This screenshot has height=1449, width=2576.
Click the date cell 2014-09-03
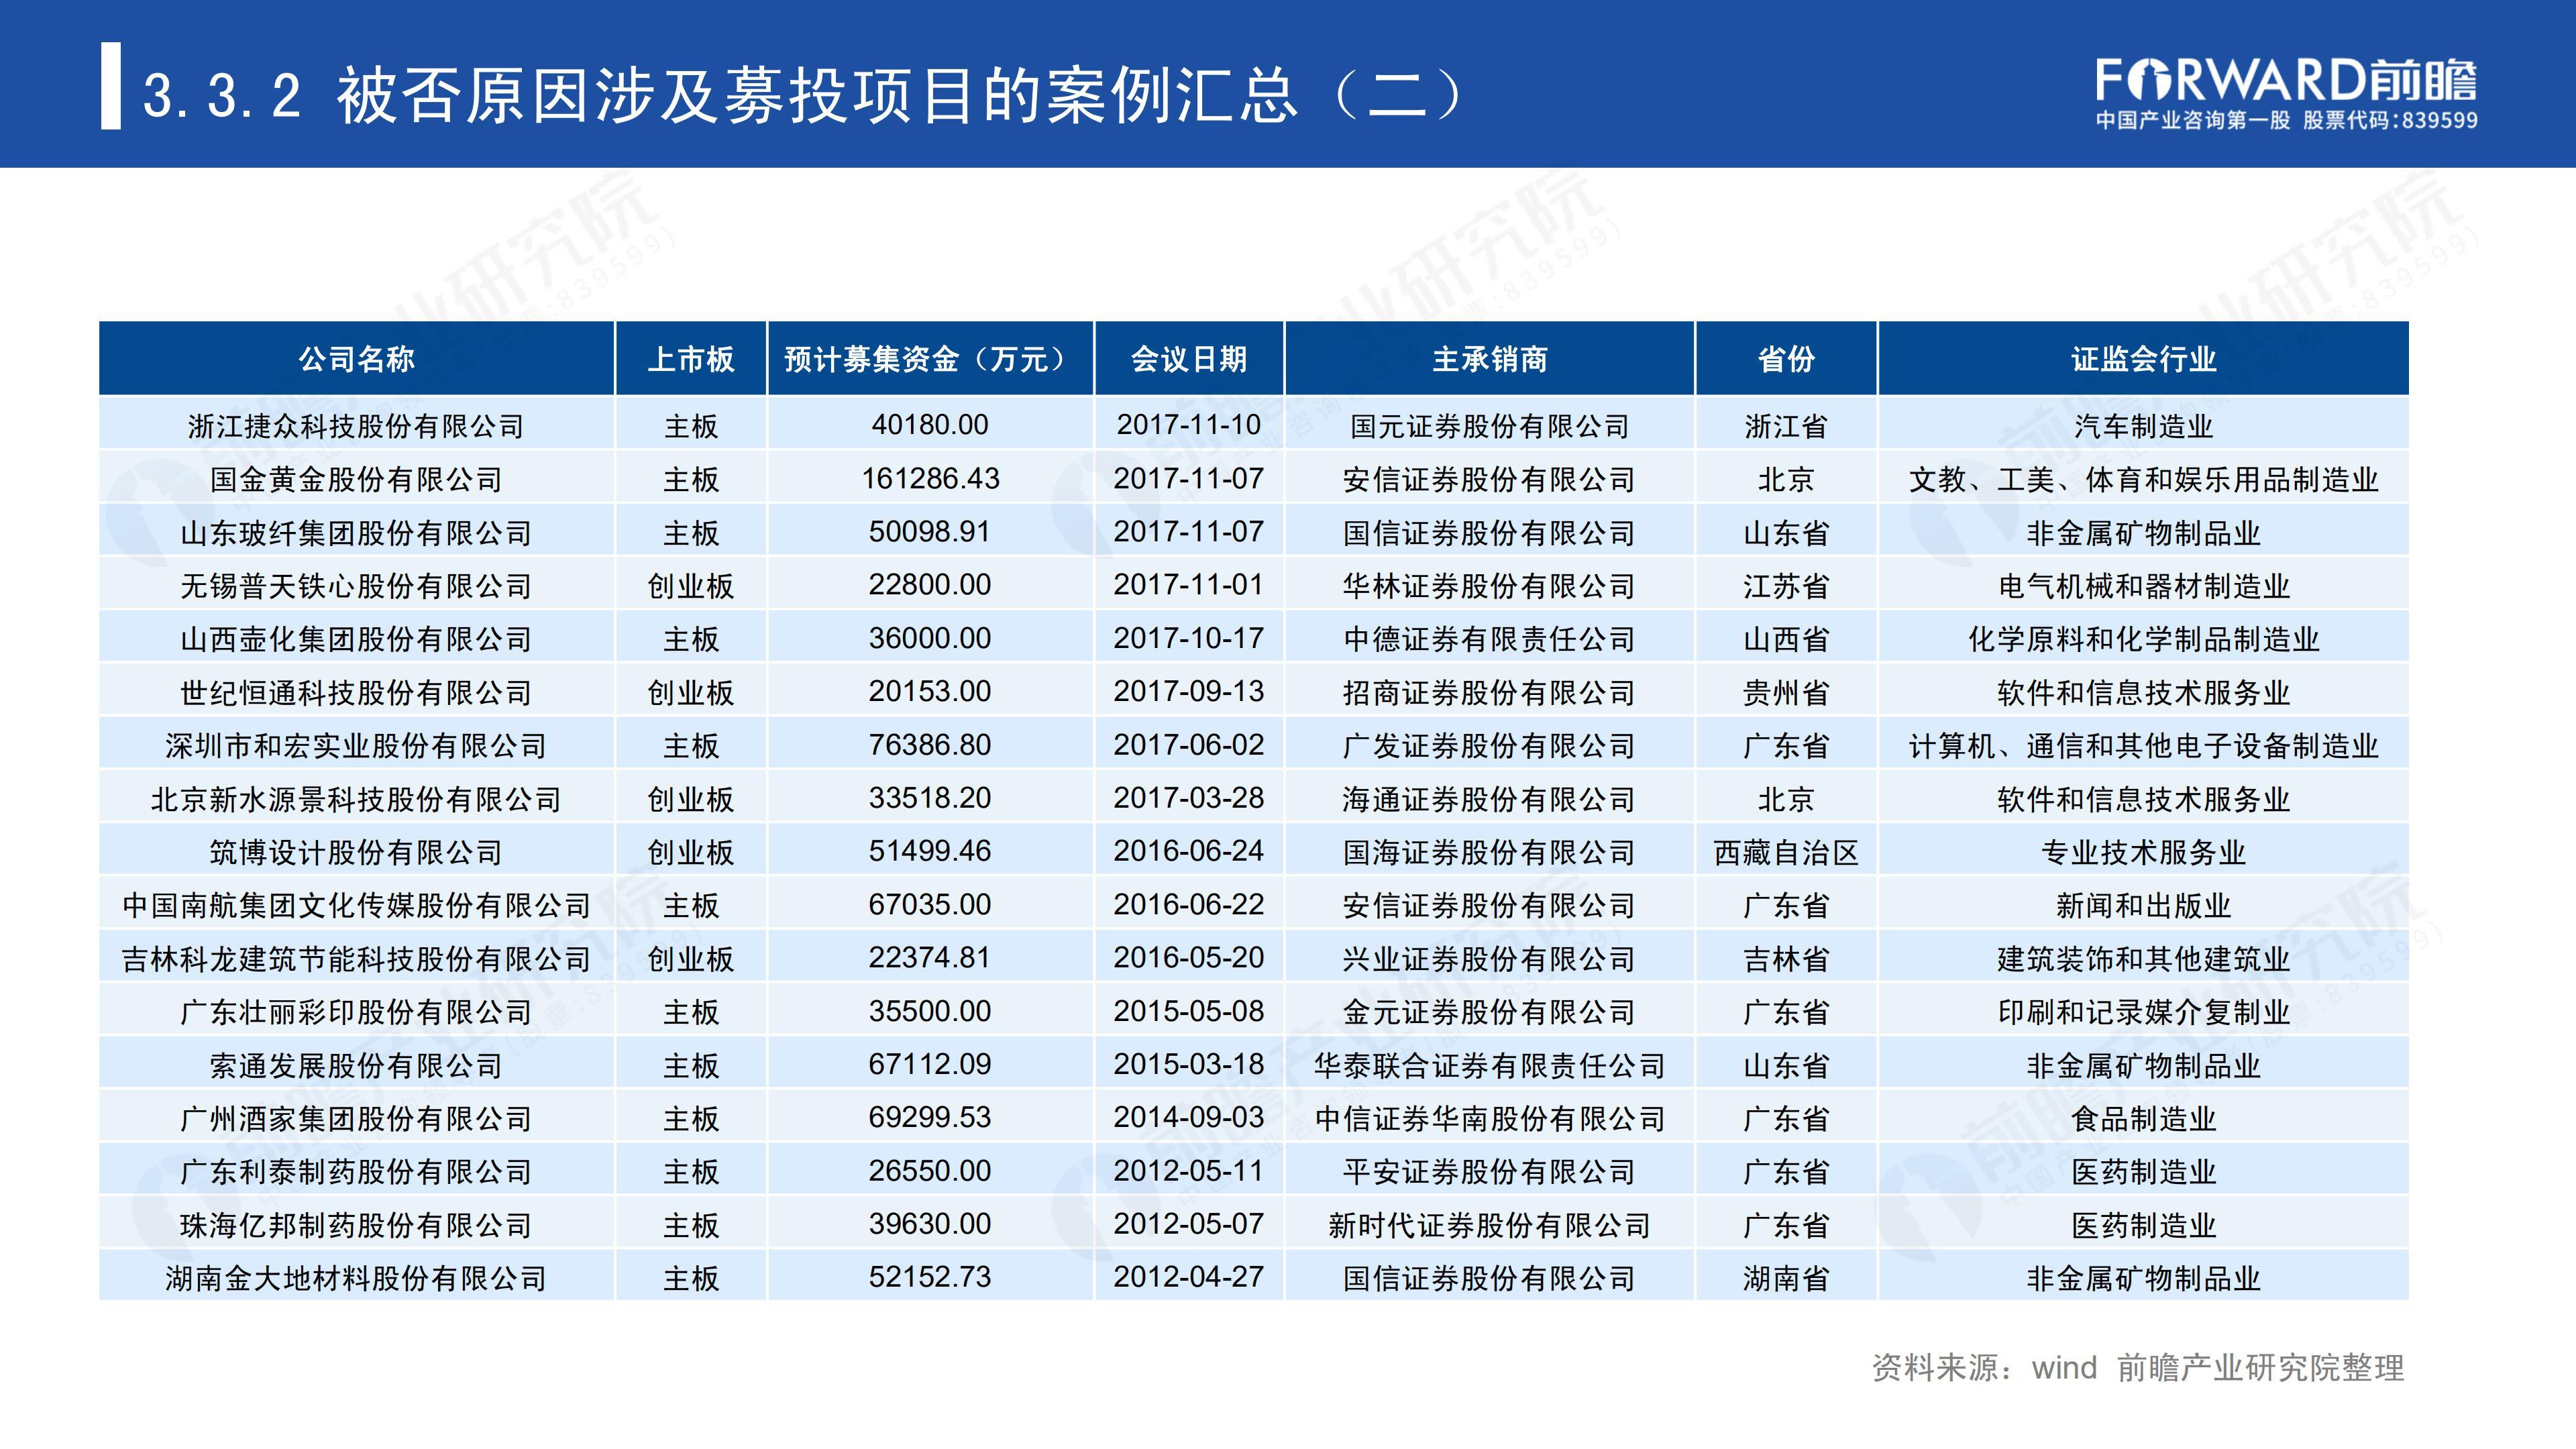click(1188, 1118)
